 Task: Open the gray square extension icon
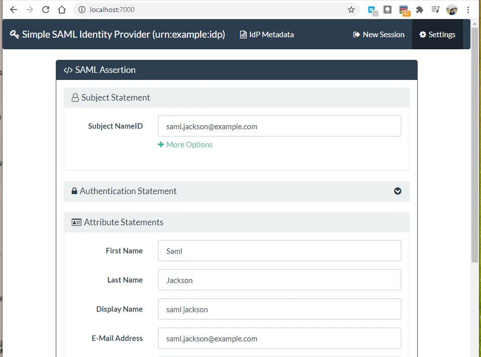(x=388, y=10)
